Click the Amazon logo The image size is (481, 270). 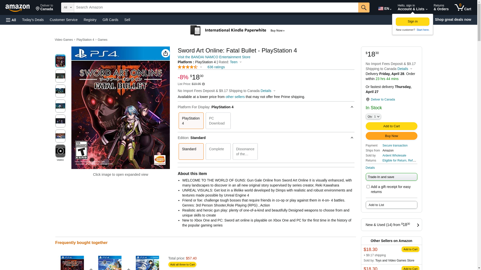[18, 8]
